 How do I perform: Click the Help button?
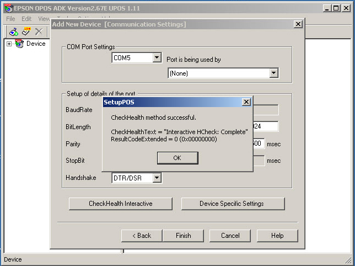[277, 236]
